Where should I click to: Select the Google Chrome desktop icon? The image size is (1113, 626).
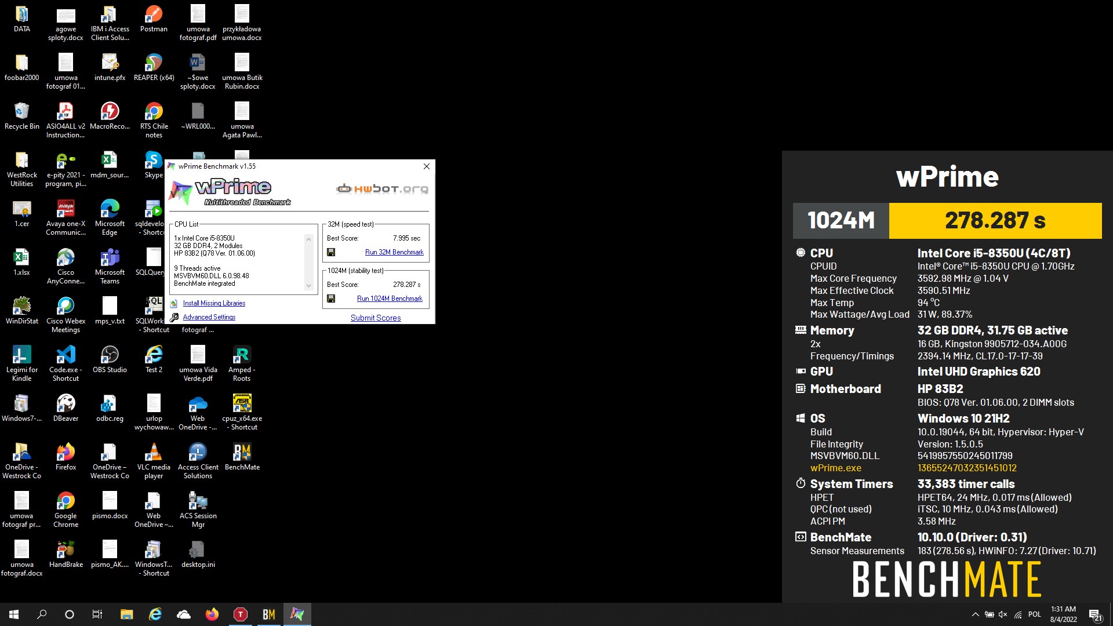click(x=66, y=510)
